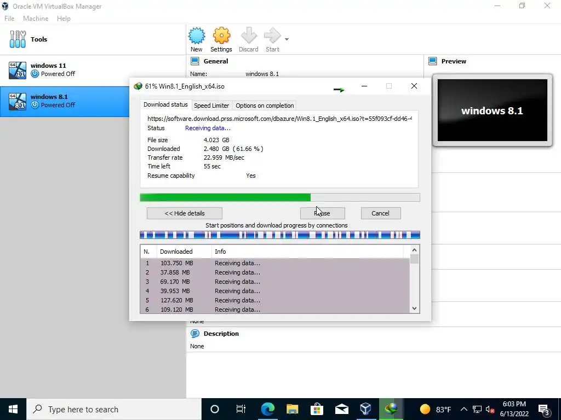Click the N. column header
This screenshot has height=420, width=561.
click(x=148, y=252)
